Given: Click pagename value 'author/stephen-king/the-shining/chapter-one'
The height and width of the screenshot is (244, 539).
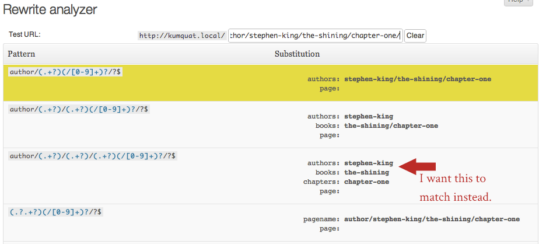Looking at the screenshot, I should coord(432,219).
